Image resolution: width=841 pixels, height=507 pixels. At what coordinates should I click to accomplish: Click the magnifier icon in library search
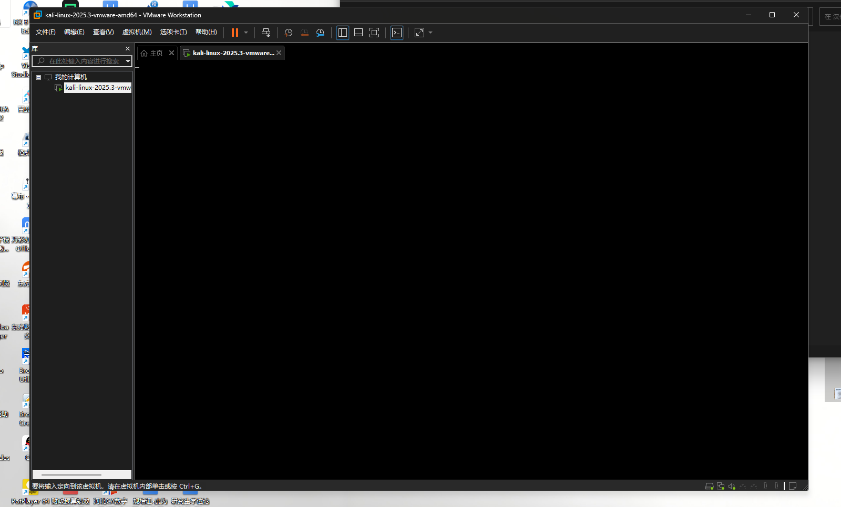point(41,61)
